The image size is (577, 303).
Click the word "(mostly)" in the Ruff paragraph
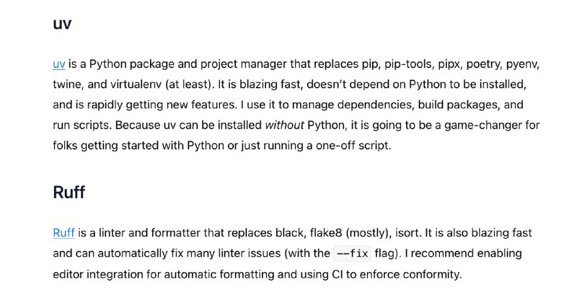tap(369, 233)
